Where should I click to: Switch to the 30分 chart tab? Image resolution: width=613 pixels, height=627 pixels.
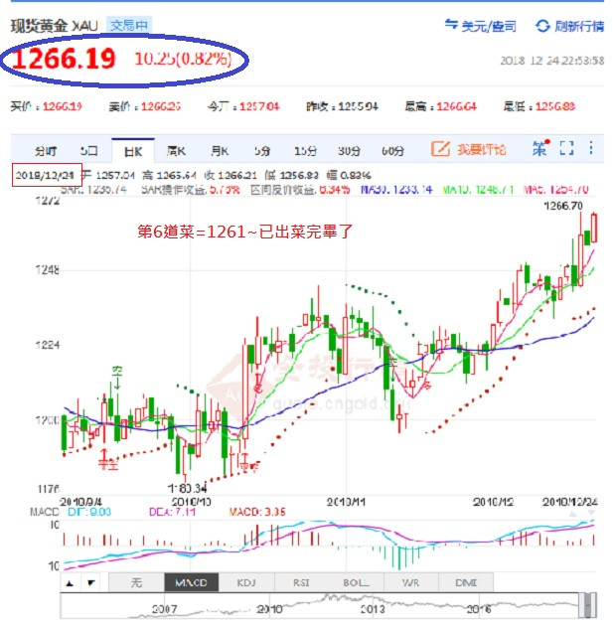click(349, 151)
